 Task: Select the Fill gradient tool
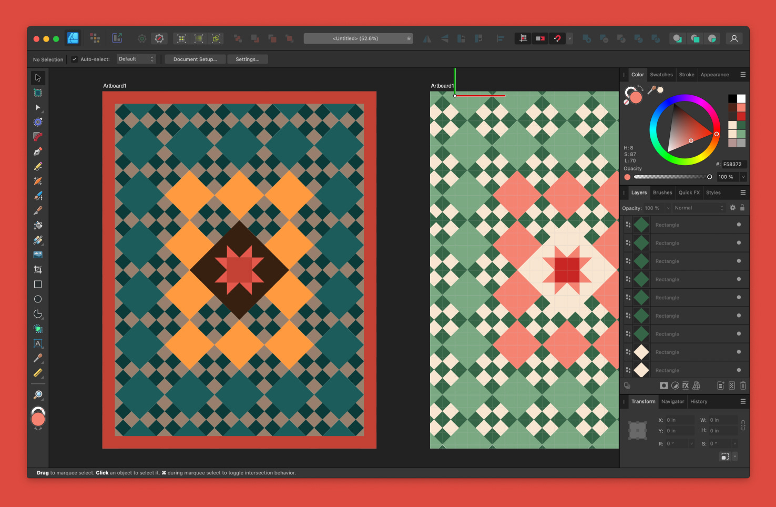37,239
